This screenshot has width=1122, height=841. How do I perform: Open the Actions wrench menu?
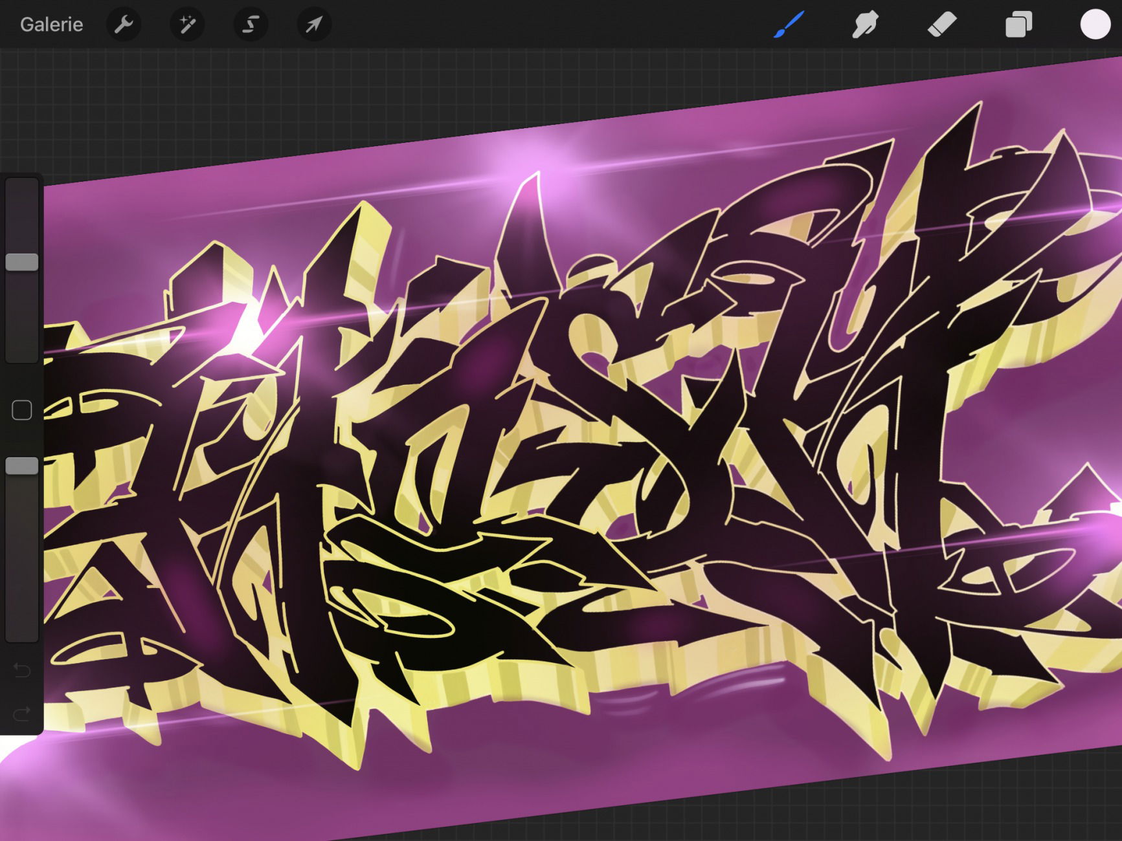[x=123, y=25]
